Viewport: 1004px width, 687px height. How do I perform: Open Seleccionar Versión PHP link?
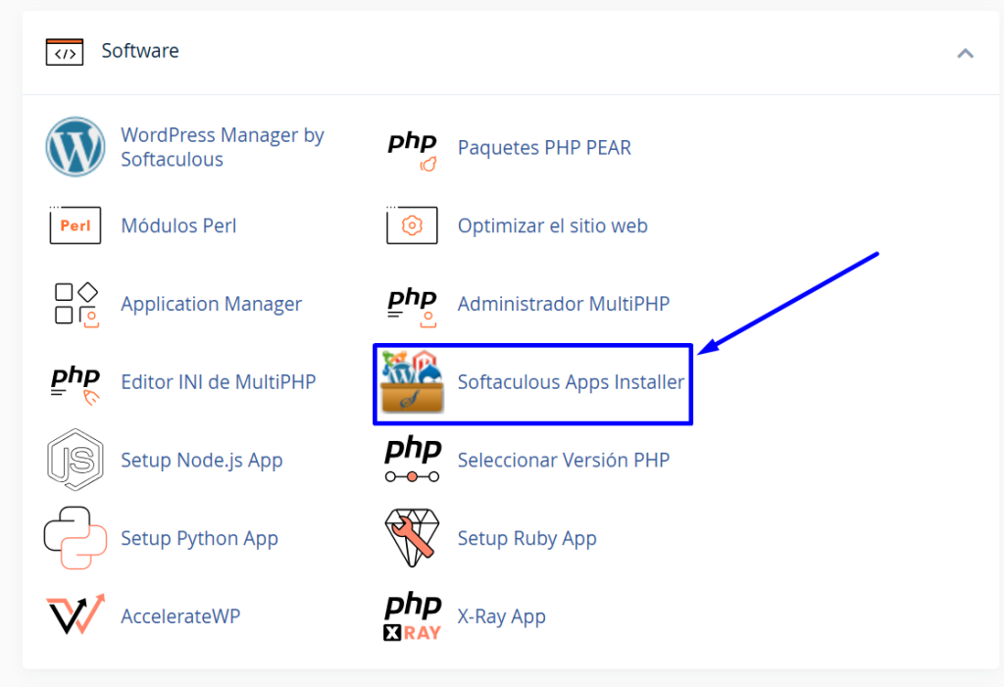click(x=564, y=460)
